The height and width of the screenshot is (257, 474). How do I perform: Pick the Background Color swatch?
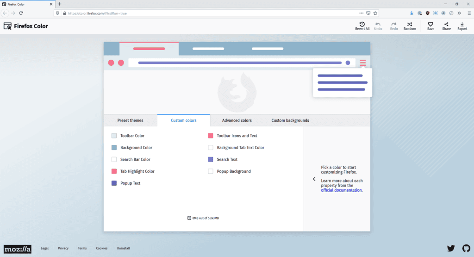pos(114,148)
